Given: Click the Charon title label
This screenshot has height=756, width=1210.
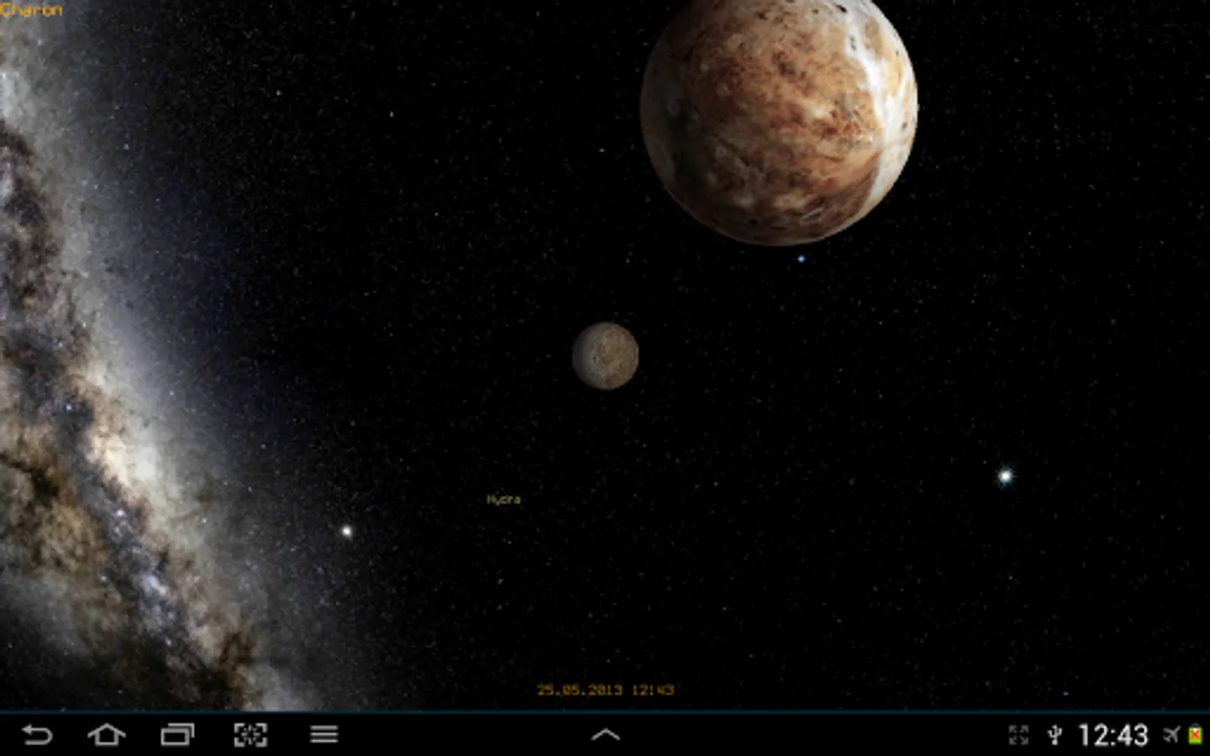Looking at the screenshot, I should (x=31, y=10).
